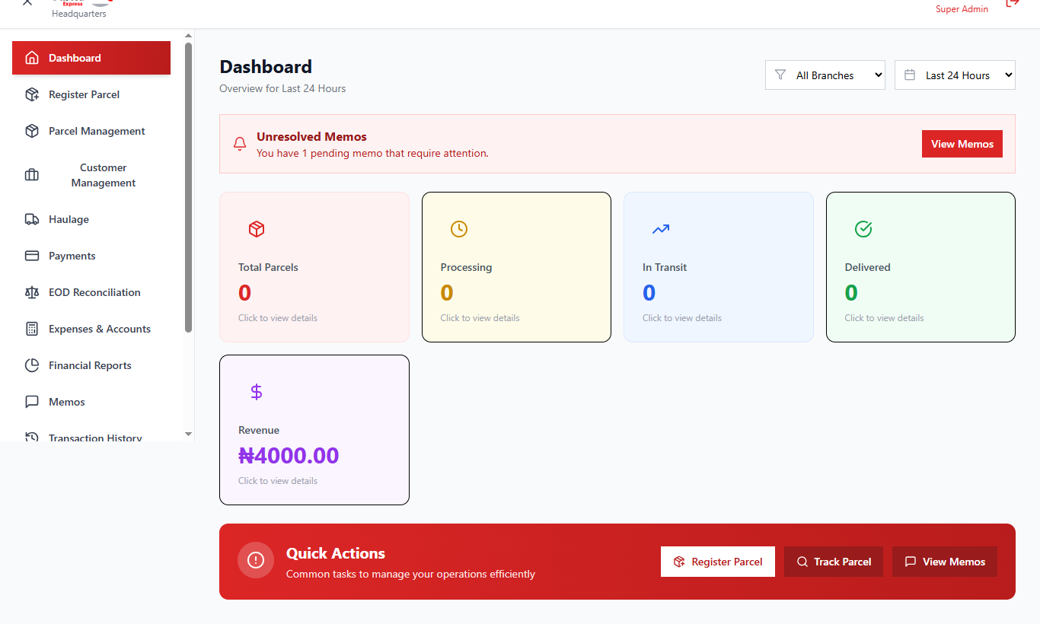Click the alert icon in Quick Actions
The width and height of the screenshot is (1040, 624).
coord(256,561)
